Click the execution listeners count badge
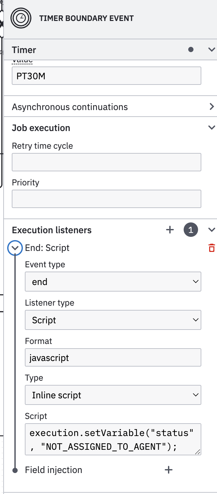 pos(191,230)
